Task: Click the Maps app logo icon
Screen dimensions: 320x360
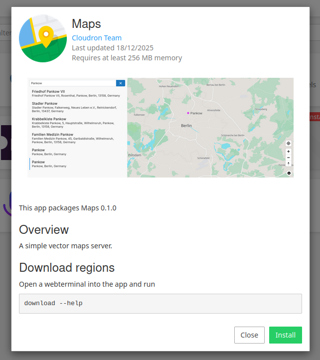Action: [43, 38]
